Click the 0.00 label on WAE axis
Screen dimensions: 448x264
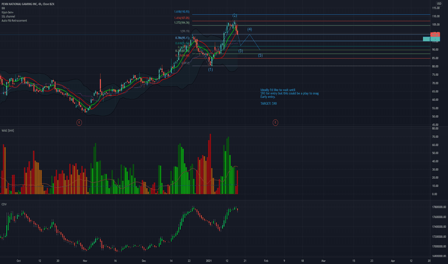click(x=435, y=194)
